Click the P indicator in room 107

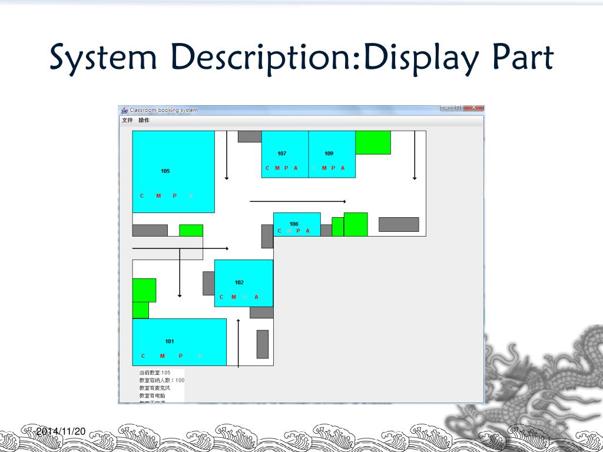(x=286, y=168)
